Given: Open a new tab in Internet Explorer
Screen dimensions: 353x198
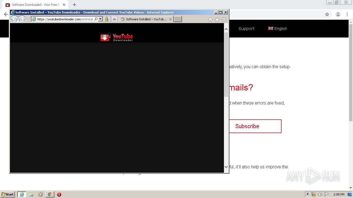Looking at the screenshot, I should [178, 19].
